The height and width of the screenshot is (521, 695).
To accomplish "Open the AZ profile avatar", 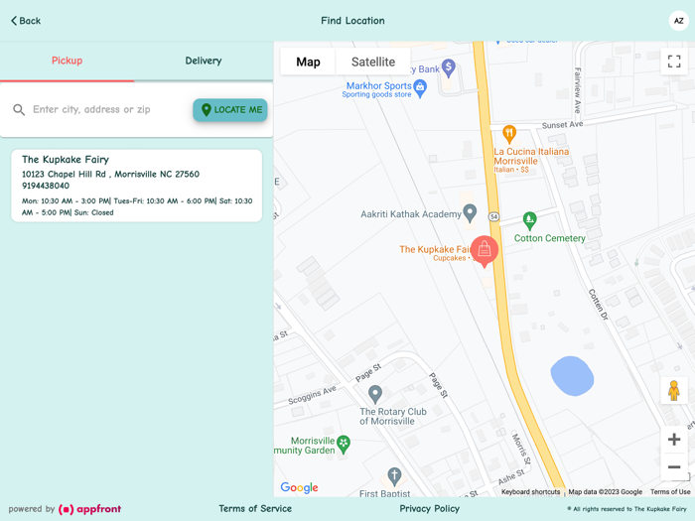I will [678, 21].
